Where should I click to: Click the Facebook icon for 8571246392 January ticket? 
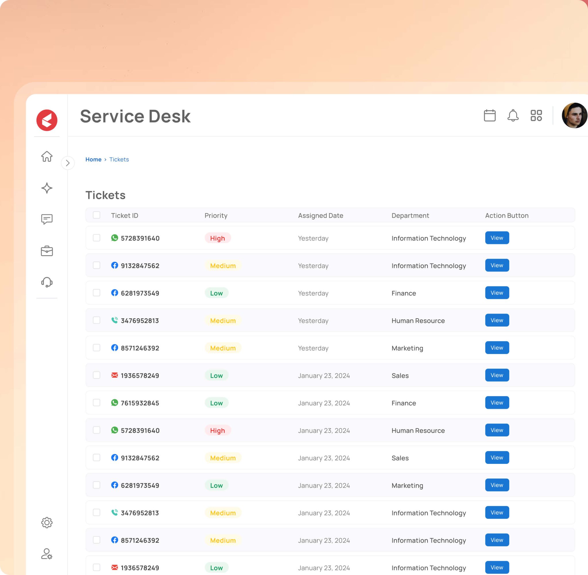[x=115, y=540]
